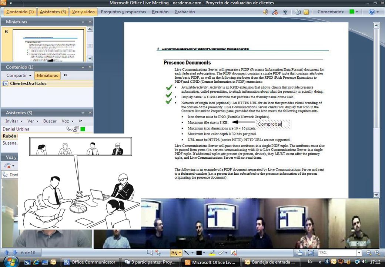This screenshot has height=267, width=385.
Task: Go to next slide with down arrow
Action: [15, 253]
